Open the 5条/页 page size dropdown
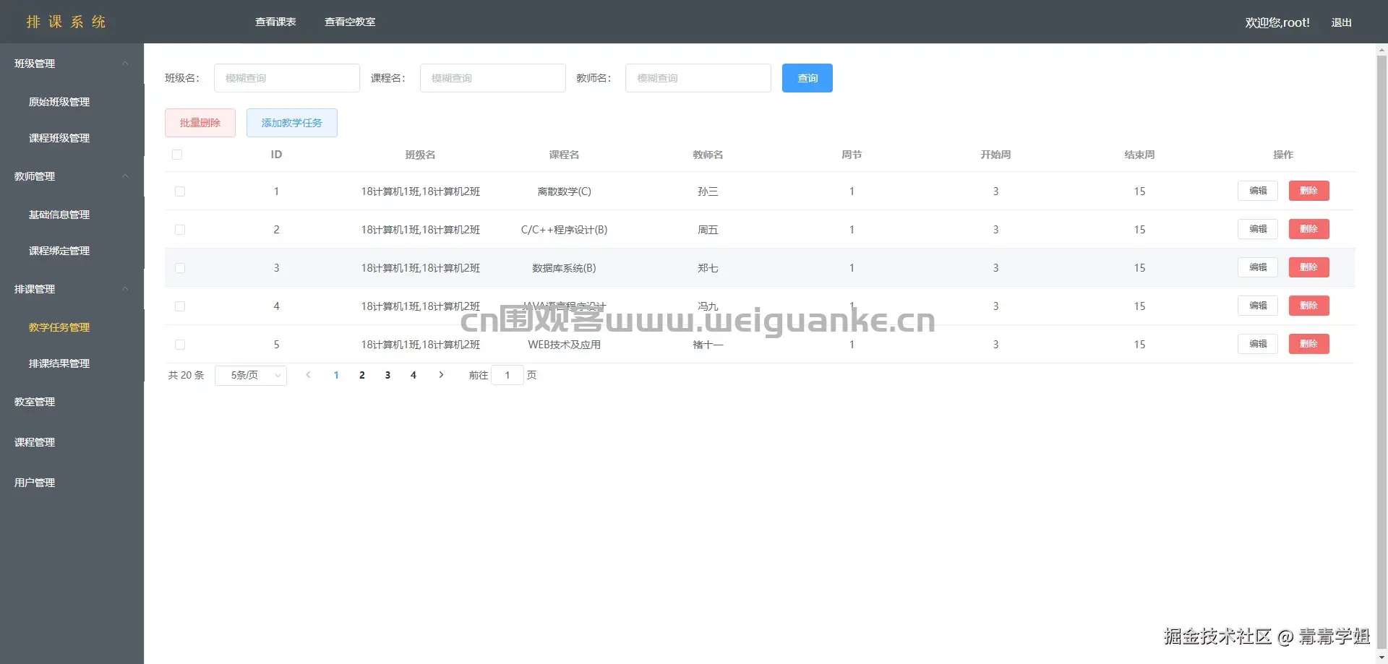The image size is (1388, 664). [x=251, y=376]
